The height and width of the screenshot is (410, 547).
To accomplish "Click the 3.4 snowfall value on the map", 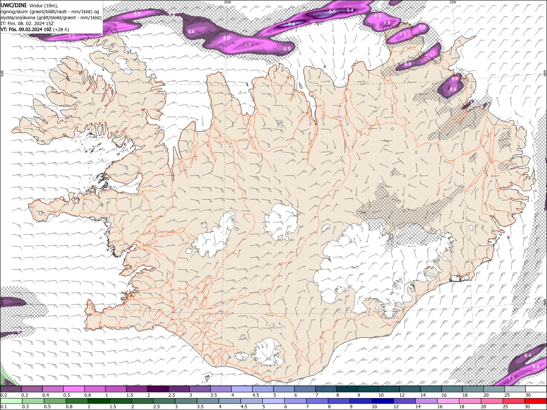I will click(350, 10).
